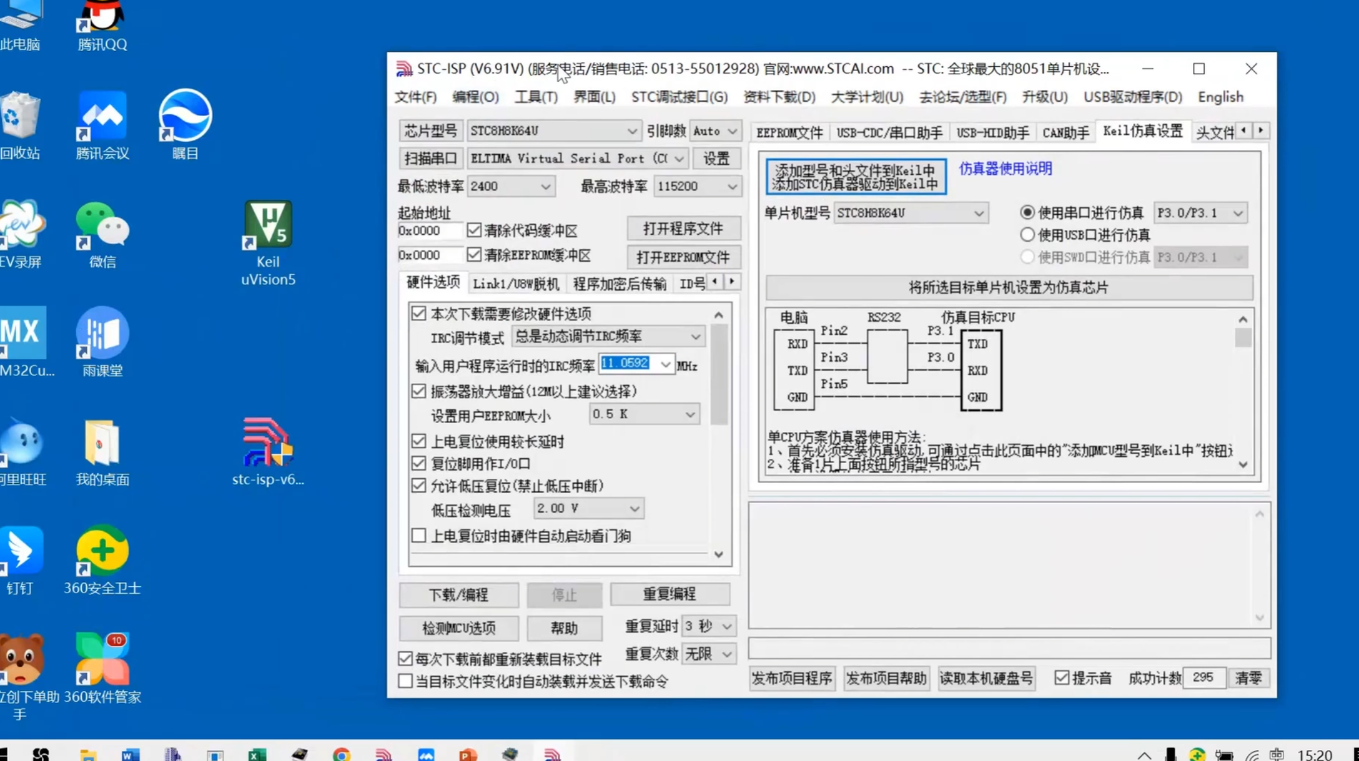Viewport: 1359px width, 761px height.
Task: Open 最高波特率 115200 dropdown
Action: [697, 186]
